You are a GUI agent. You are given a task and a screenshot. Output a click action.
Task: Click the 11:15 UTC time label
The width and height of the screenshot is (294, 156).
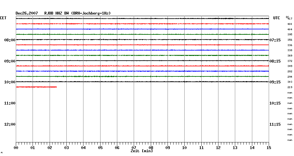275,124
